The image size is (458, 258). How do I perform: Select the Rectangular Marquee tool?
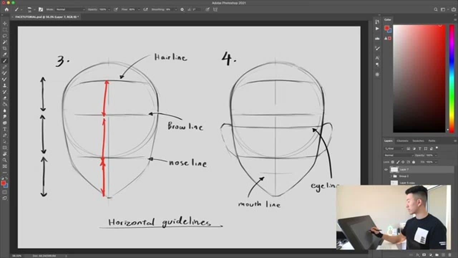point(5,29)
